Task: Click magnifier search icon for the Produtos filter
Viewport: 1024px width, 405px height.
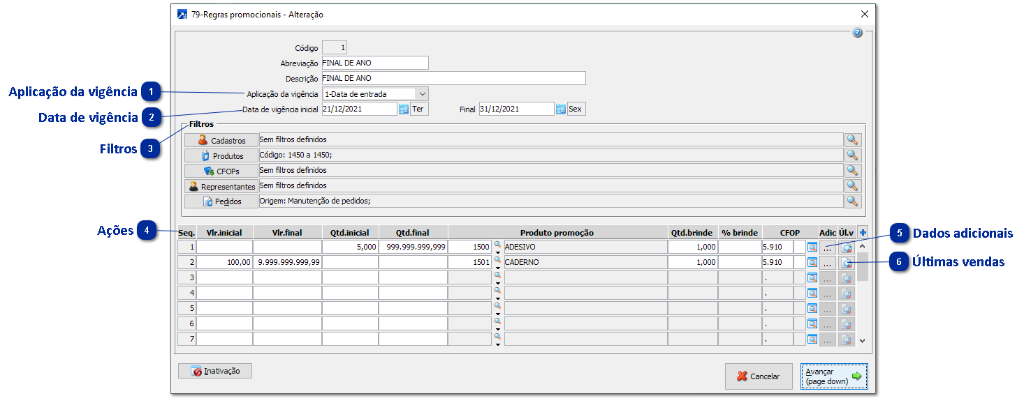Action: point(852,155)
